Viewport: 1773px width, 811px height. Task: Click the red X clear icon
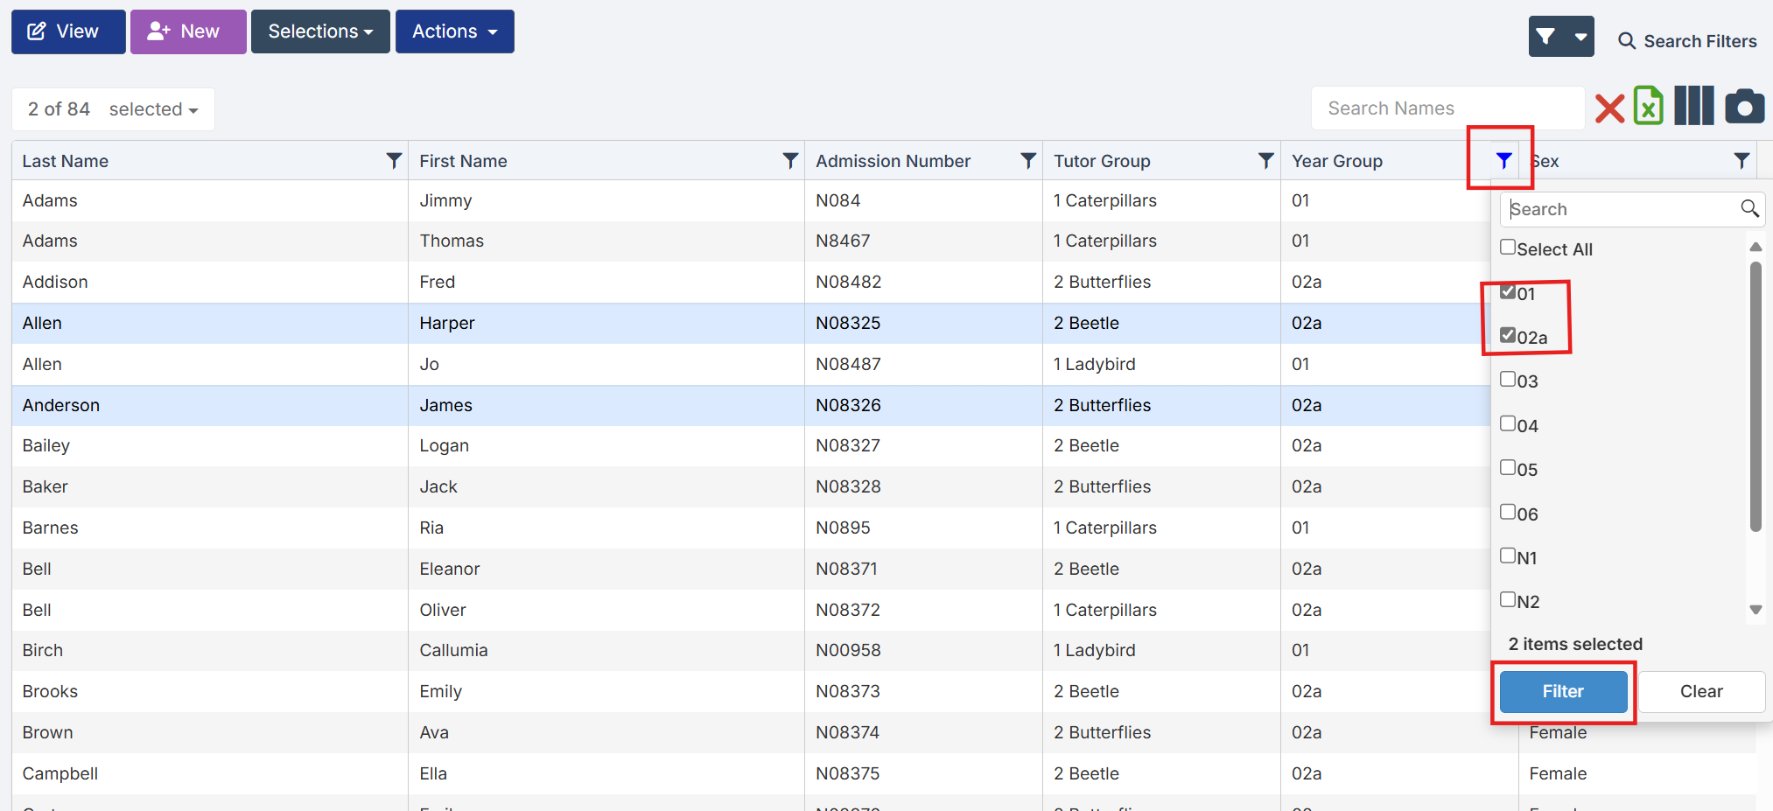pyautogui.click(x=1609, y=108)
